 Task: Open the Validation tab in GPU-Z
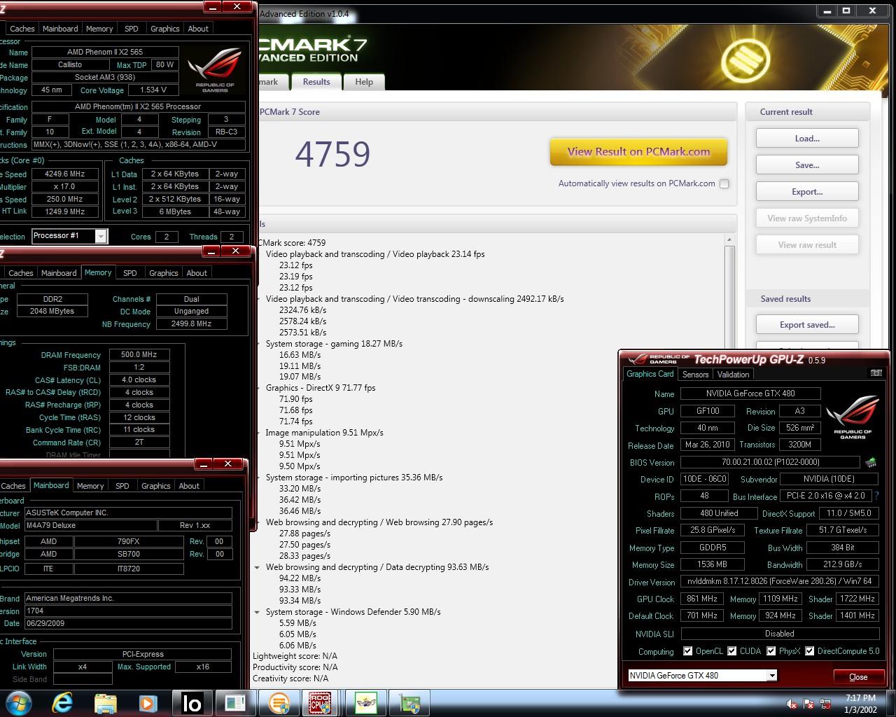click(733, 375)
